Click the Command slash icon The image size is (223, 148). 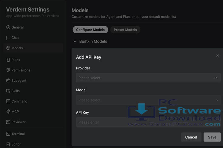[x=8, y=101]
